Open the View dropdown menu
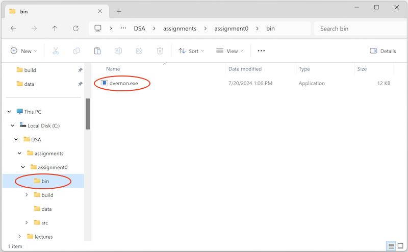Viewport: 408px width, 252px height. pos(229,51)
